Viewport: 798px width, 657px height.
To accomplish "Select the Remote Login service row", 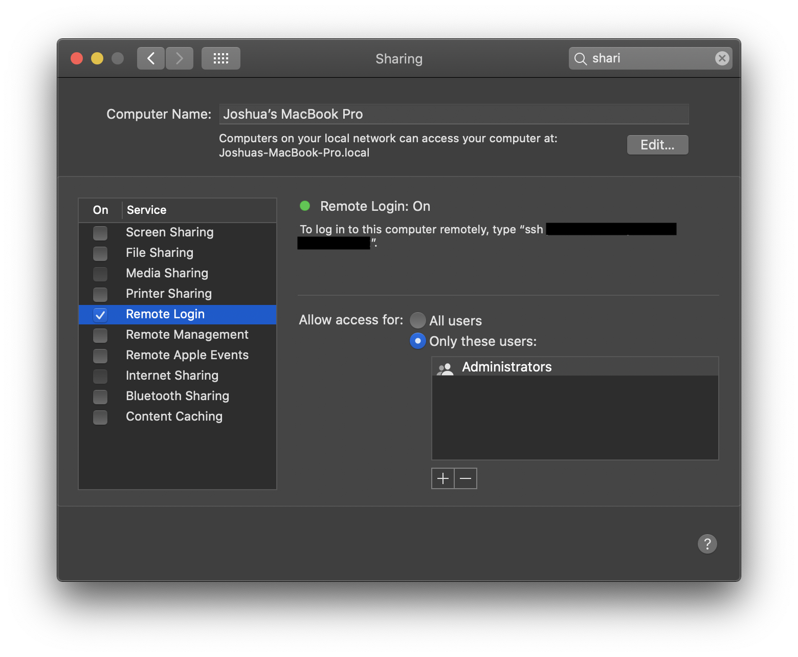I will (178, 314).
